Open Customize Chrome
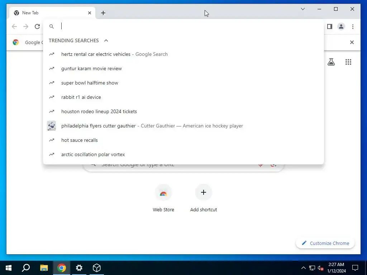 click(325, 243)
